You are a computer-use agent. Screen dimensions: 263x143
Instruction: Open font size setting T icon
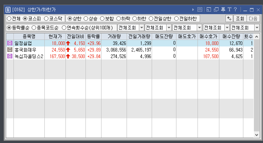230,9
